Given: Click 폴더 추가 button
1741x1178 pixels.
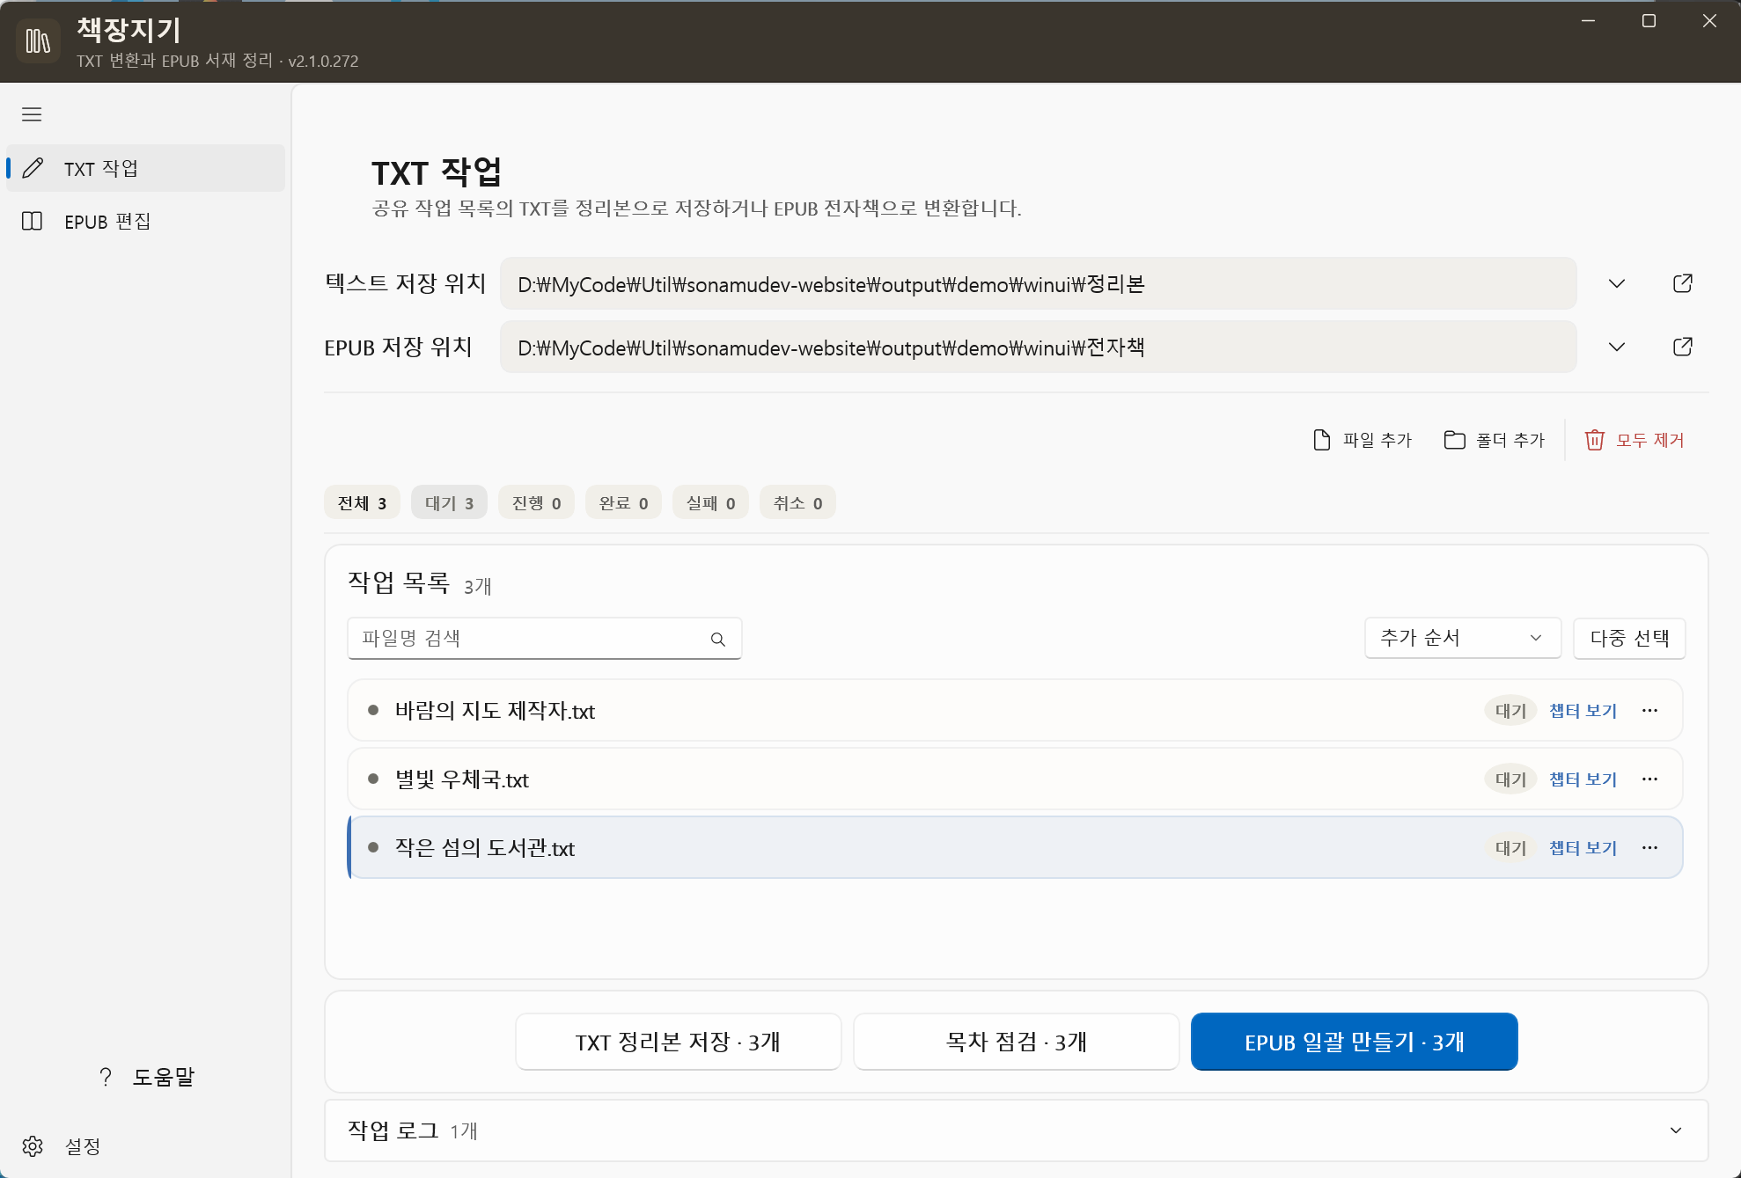Looking at the screenshot, I should 1495,440.
